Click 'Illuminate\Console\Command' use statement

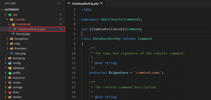115,29
